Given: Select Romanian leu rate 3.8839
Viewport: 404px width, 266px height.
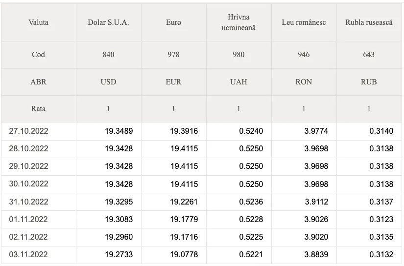Looking at the screenshot, I should coord(316,254).
